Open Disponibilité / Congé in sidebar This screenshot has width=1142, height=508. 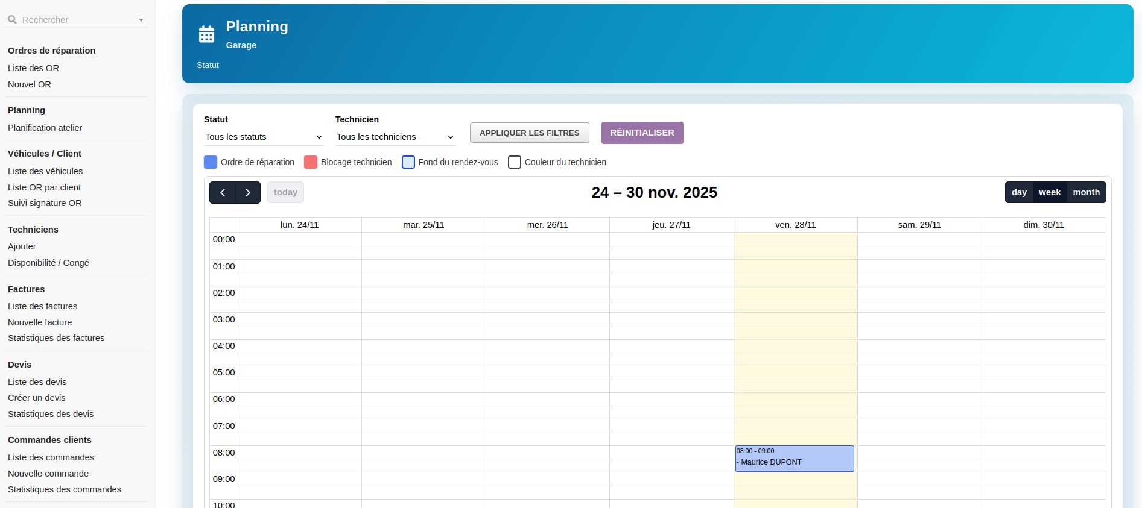[48, 263]
